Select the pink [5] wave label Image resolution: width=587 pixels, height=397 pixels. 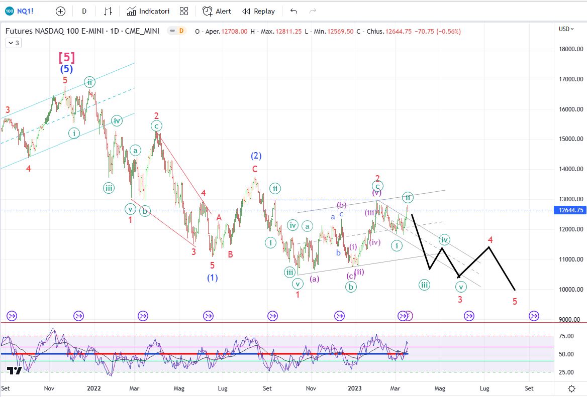67,57
